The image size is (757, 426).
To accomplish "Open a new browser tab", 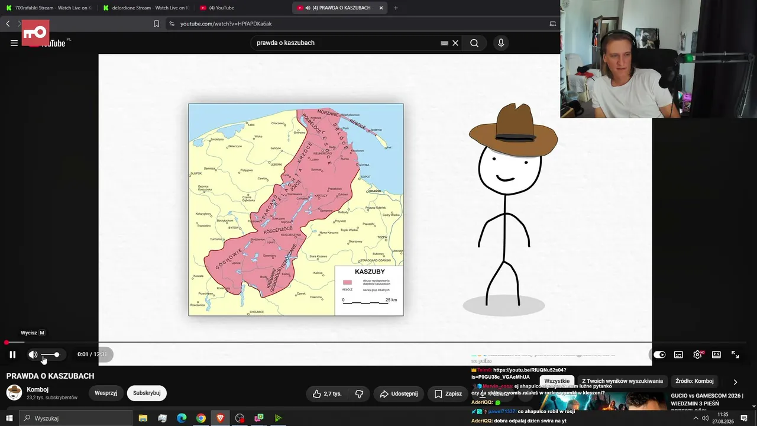I will pos(396,8).
